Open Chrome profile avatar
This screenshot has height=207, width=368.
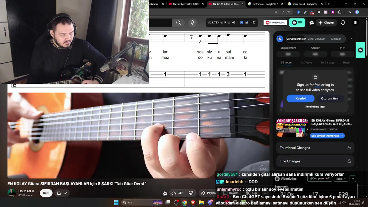tap(357, 12)
